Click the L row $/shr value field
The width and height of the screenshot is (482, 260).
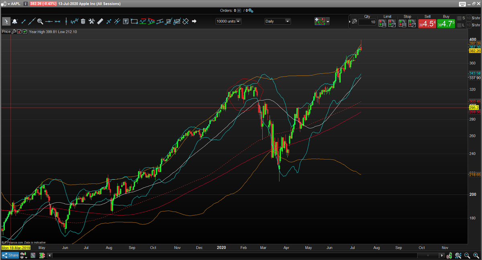pos(468,25)
